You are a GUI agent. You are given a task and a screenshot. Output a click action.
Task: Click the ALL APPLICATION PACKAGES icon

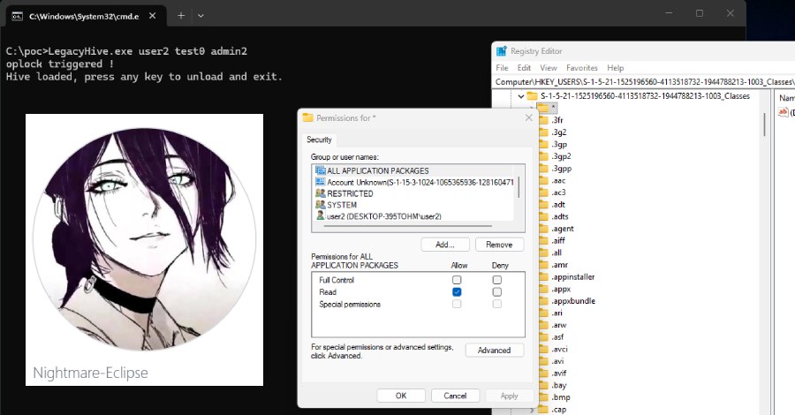pyautogui.click(x=320, y=170)
